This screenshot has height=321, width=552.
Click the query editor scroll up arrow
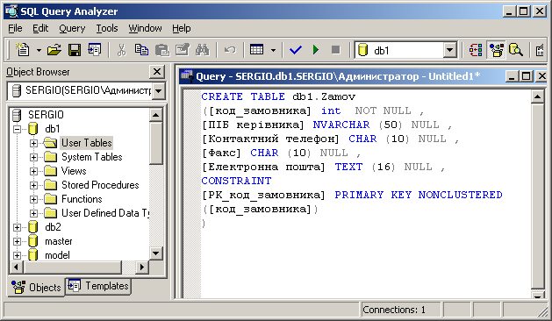tap(538, 96)
